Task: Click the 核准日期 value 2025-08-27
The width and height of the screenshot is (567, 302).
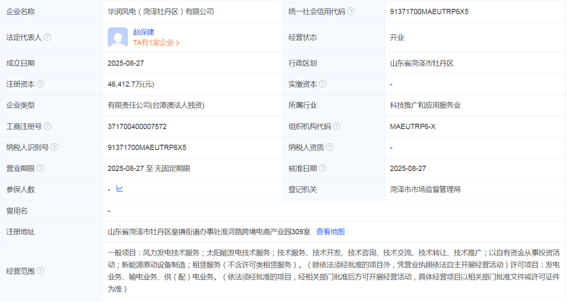Action: 408,168
